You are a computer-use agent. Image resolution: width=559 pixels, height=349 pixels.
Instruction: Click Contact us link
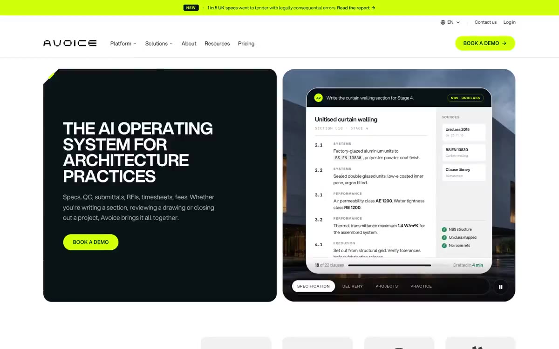(485, 22)
